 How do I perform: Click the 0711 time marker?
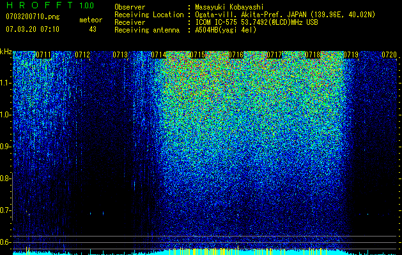coord(43,55)
